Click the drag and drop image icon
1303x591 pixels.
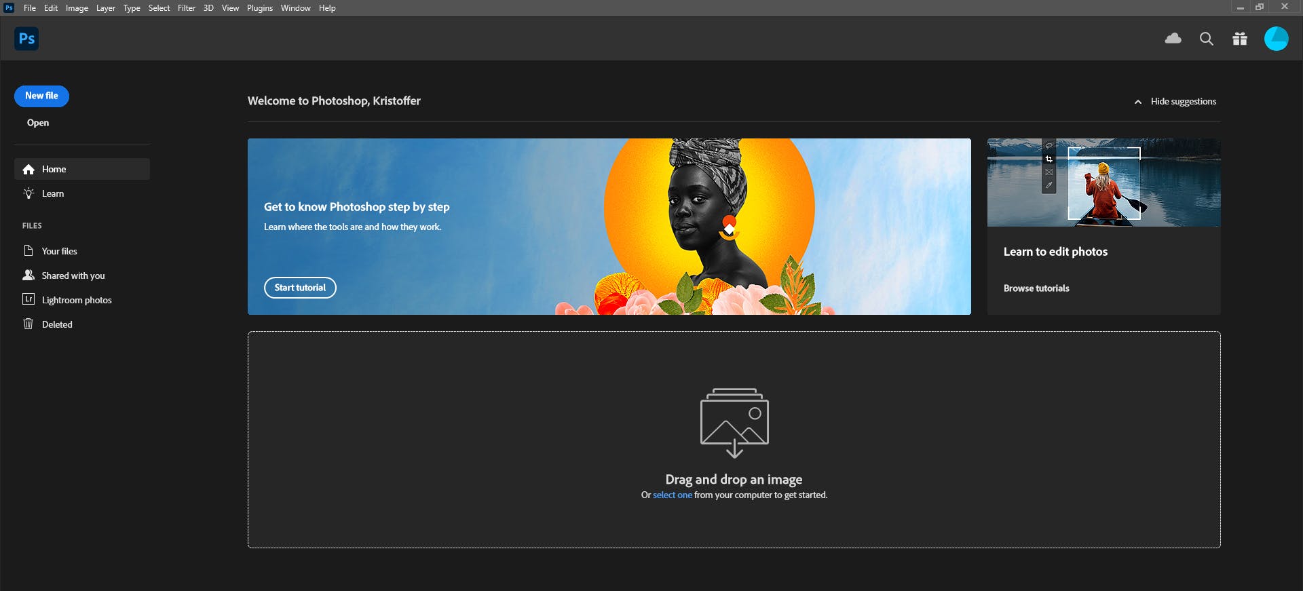point(734,423)
